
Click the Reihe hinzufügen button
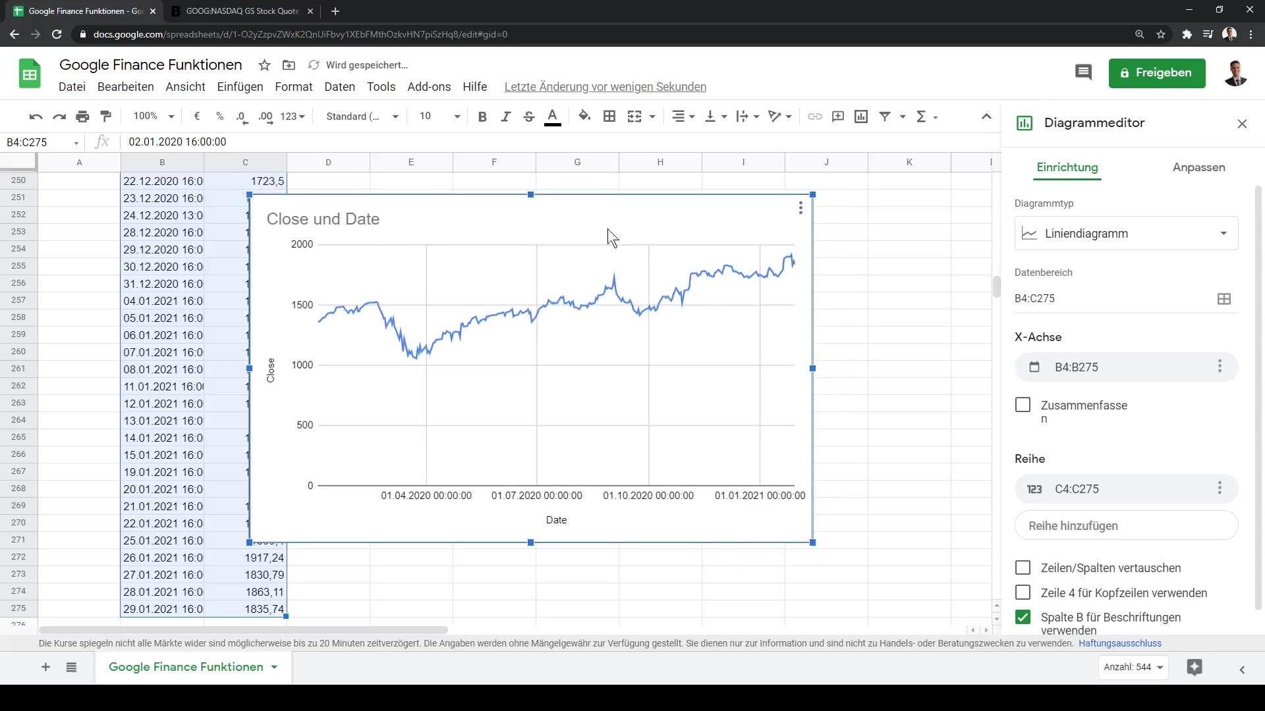coord(1126,526)
